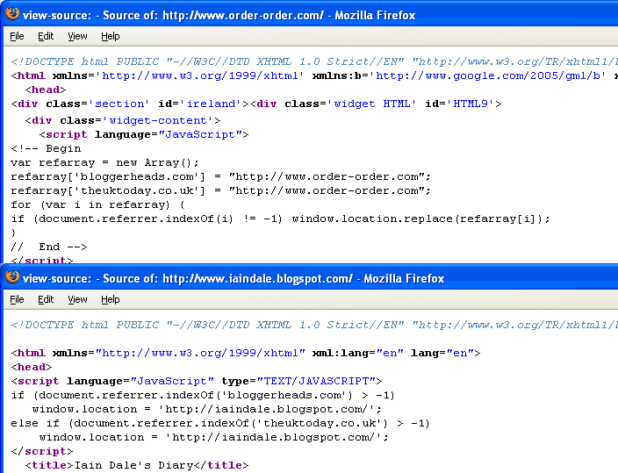This screenshot has width=618, height=473.
Task: Open Edit menu in the iaindale.blogspot.com source window
Action: 46,299
